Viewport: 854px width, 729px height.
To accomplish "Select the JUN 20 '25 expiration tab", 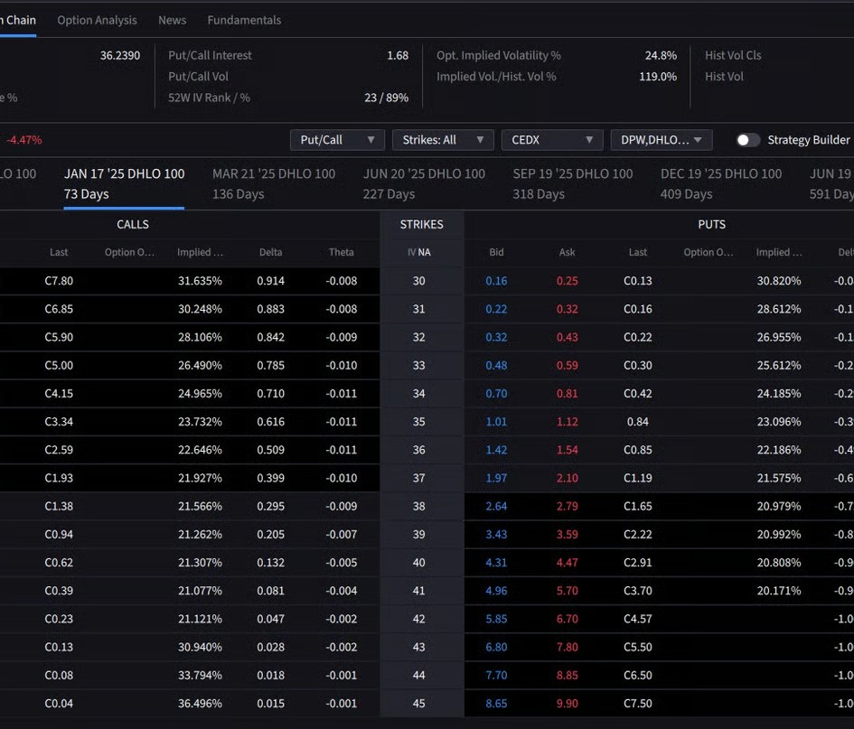I will click(424, 183).
